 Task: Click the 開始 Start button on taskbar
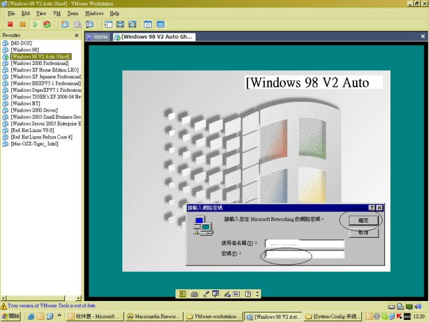coord(11,317)
